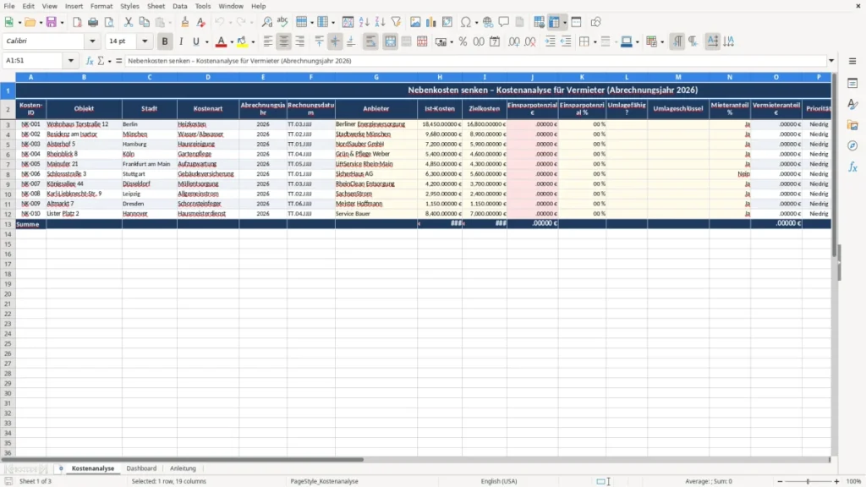Open Find and Replace magnifier icon
This screenshot has height=487, width=866.
[x=266, y=22]
